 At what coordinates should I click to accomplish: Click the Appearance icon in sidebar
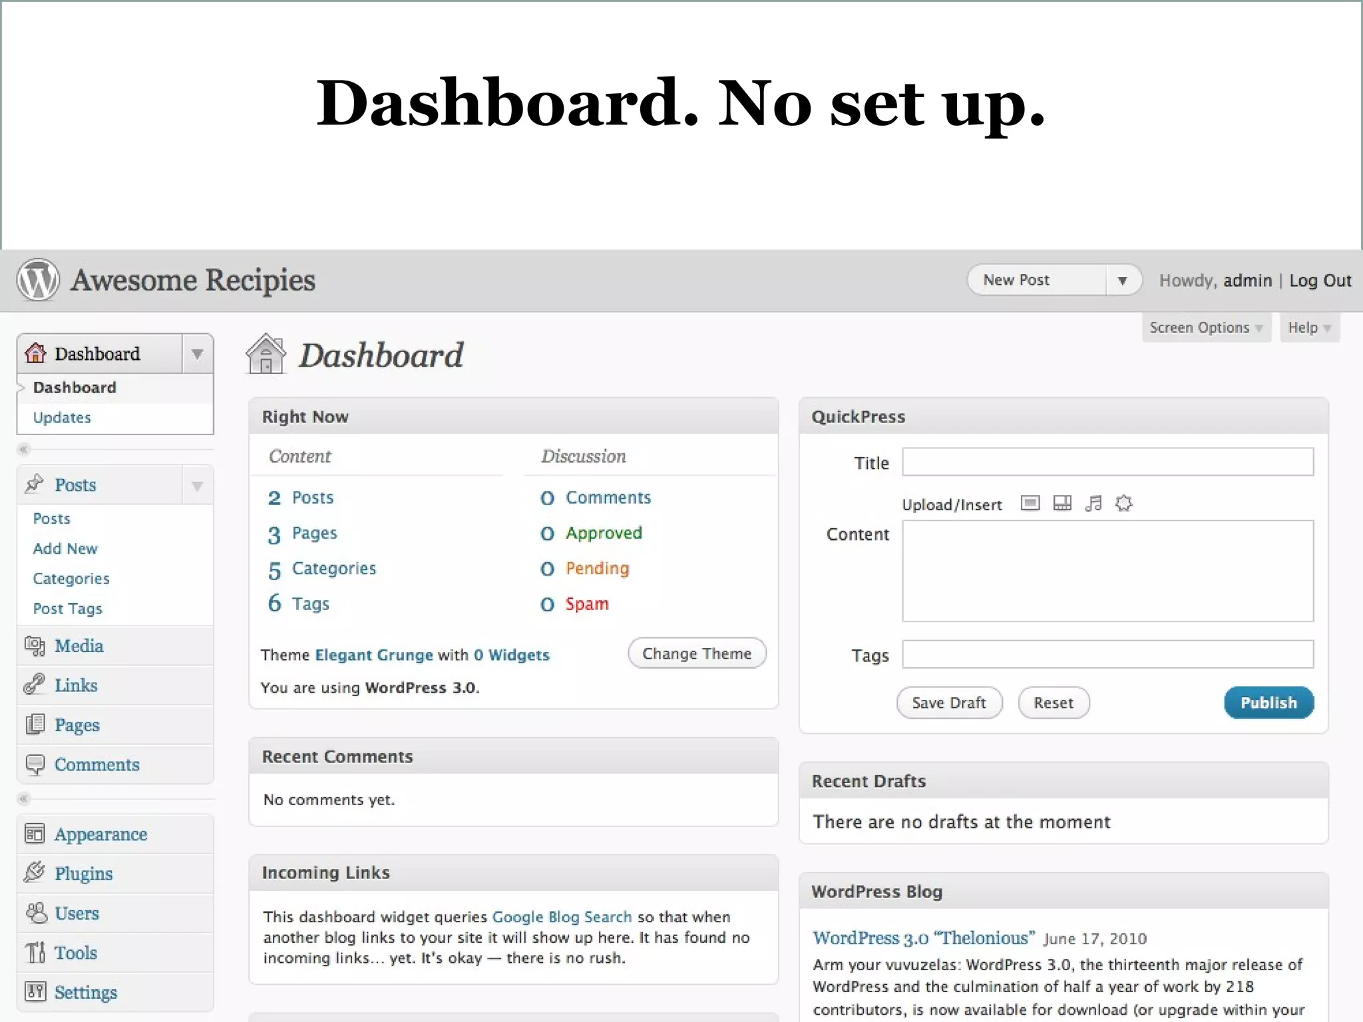(35, 834)
